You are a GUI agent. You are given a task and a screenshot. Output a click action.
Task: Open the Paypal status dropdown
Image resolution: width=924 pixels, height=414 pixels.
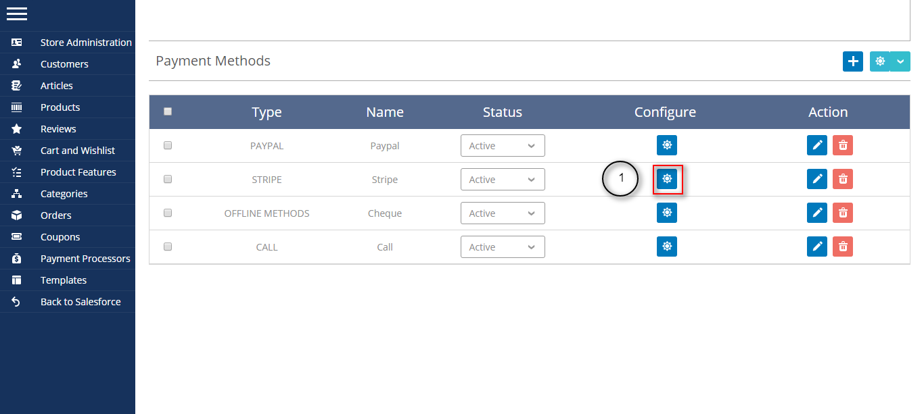point(503,146)
